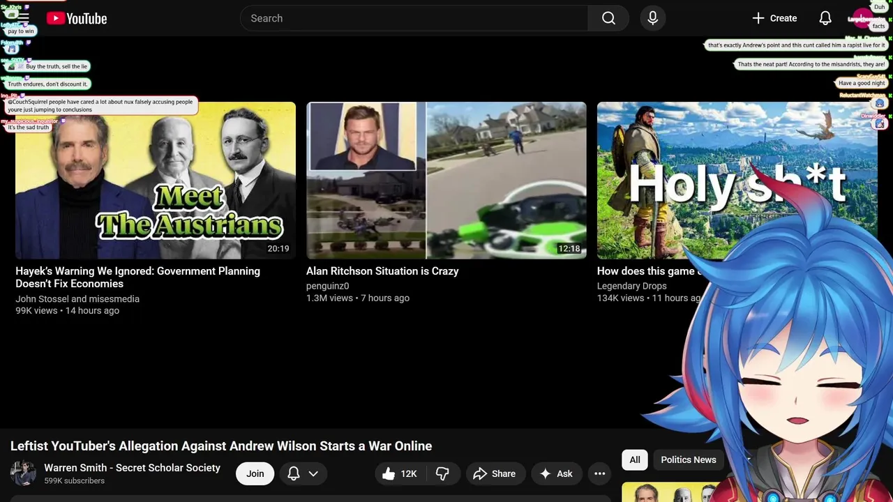The width and height of the screenshot is (893, 502).
Task: Open more actions three-dot menu
Action: click(599, 473)
